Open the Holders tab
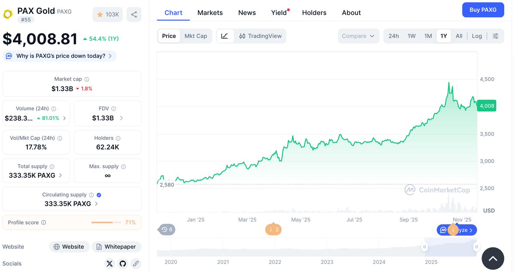The height and width of the screenshot is (273, 515). pos(314,12)
